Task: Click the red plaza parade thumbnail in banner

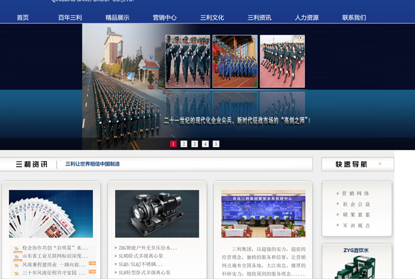Action: pyautogui.click(x=235, y=61)
